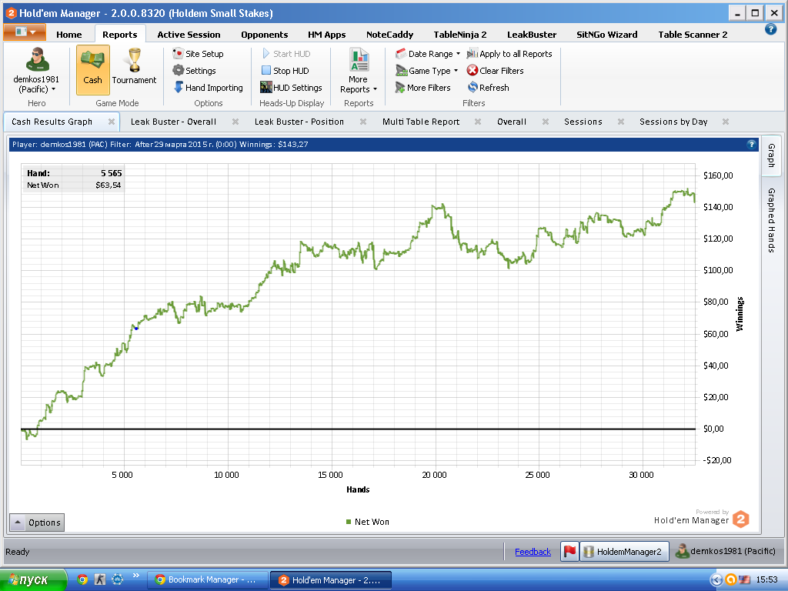Switch to the Graph side tab

click(x=771, y=155)
